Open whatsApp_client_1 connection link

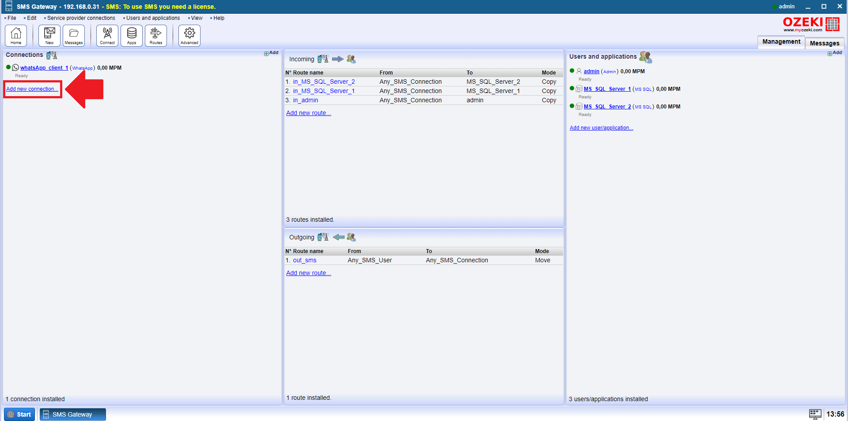click(44, 68)
